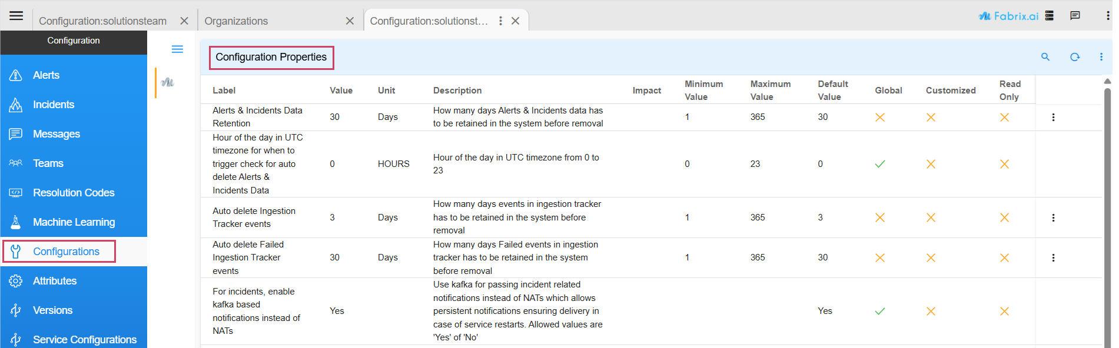Open the chat messages icon in top bar
The width and height of the screenshot is (1119, 348).
[x=1075, y=16]
